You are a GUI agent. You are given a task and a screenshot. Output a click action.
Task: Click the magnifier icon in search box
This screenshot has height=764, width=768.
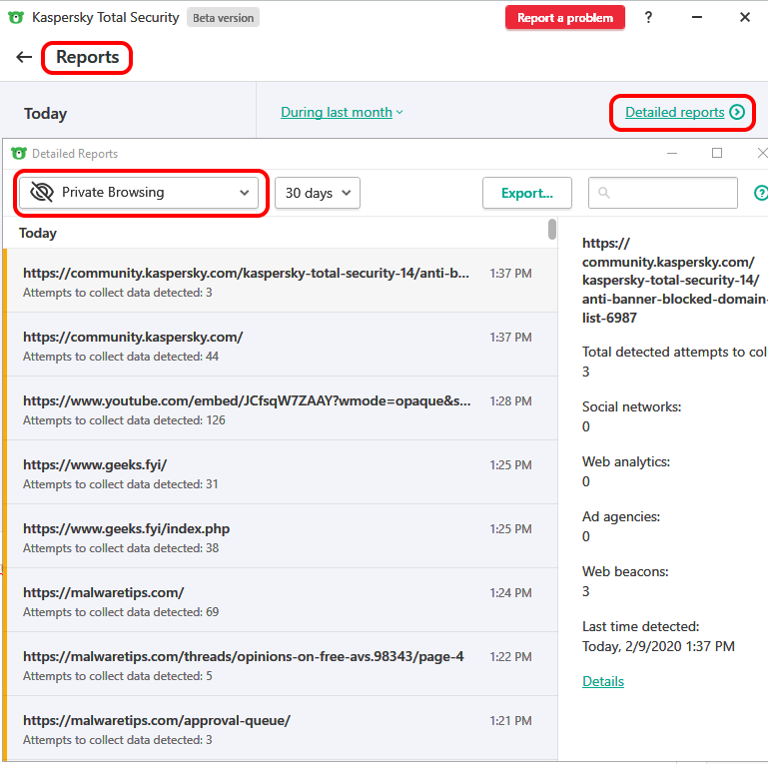click(604, 193)
